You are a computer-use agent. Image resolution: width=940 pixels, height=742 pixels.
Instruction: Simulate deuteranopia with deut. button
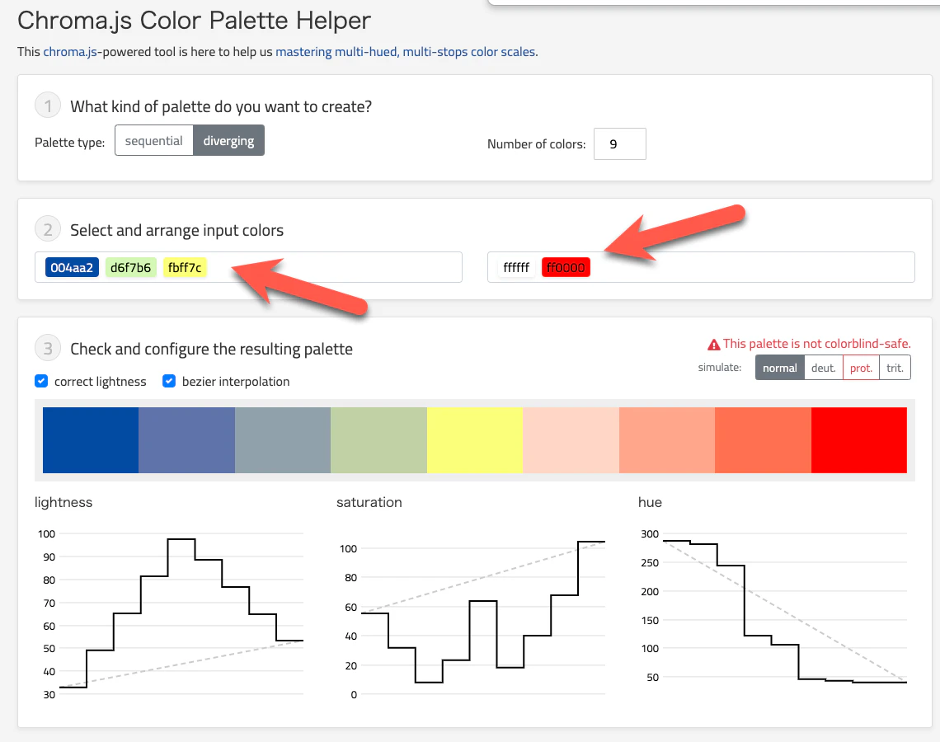click(x=823, y=368)
